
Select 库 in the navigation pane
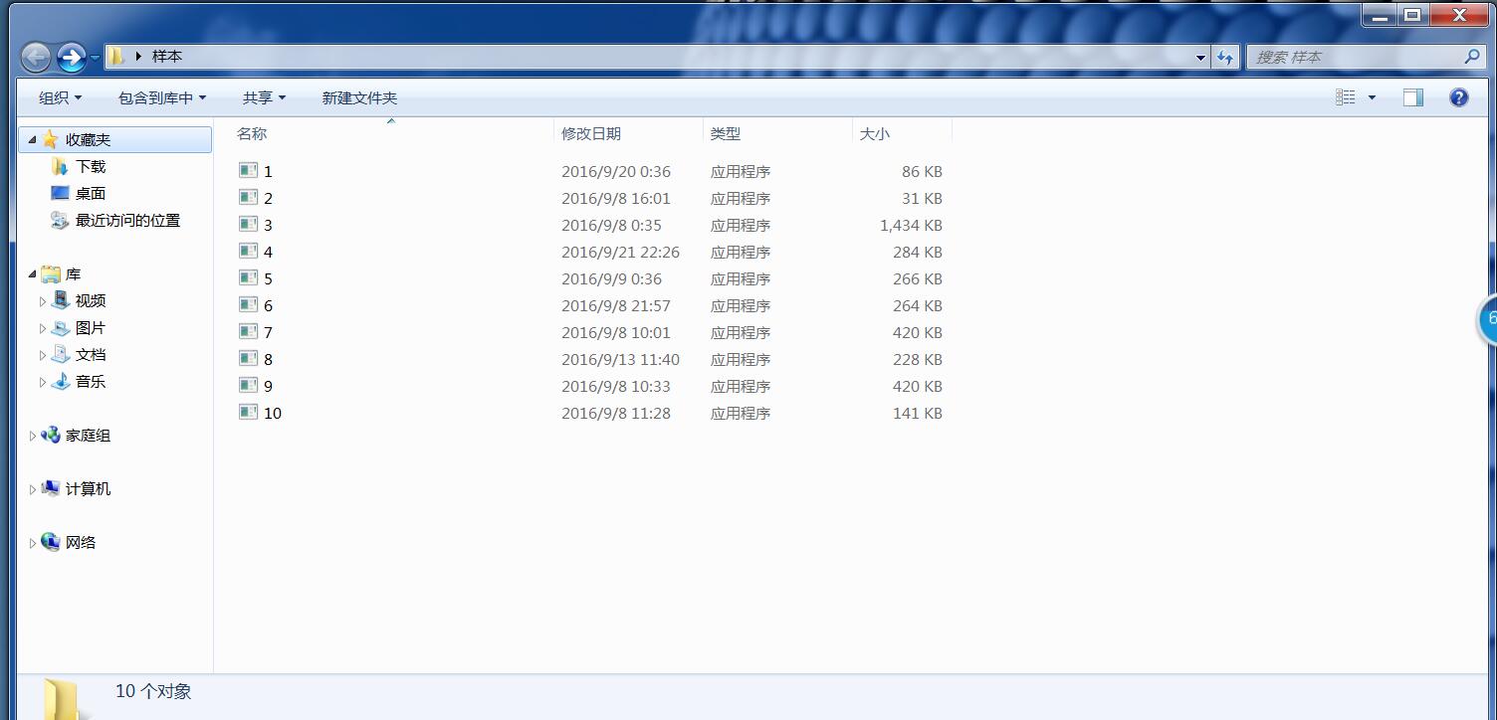pos(73,274)
